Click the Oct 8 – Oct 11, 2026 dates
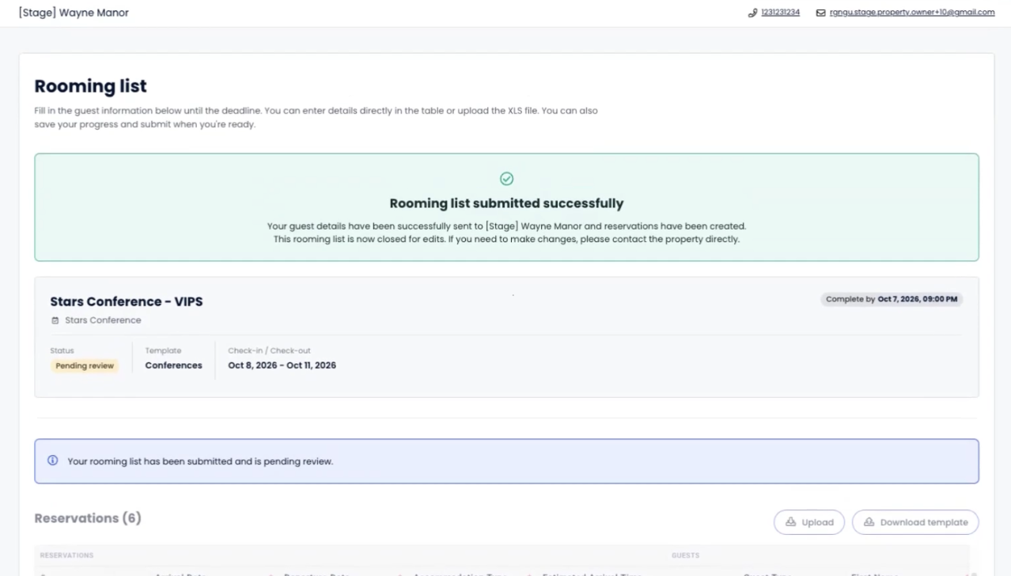Image resolution: width=1011 pixels, height=576 pixels. pyautogui.click(x=282, y=366)
